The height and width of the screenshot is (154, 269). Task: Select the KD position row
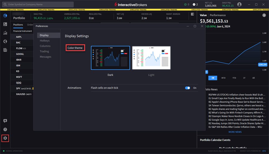click(x=22, y=71)
